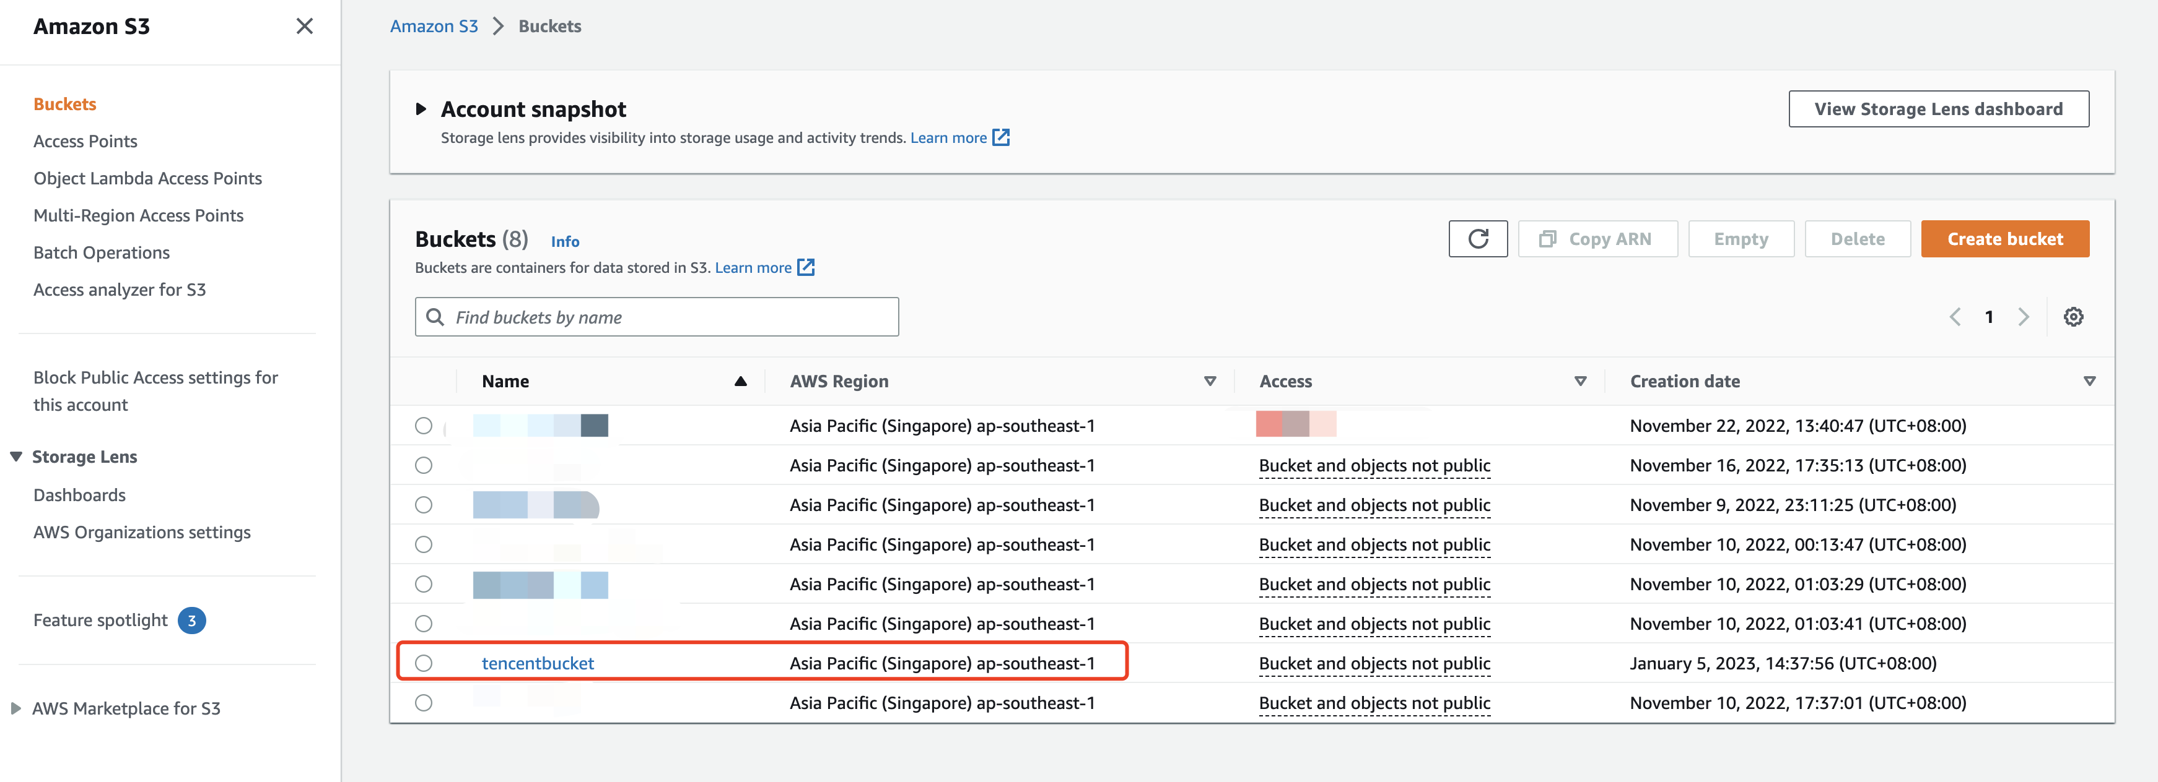Image resolution: width=2158 pixels, height=782 pixels.
Task: Open Access Points in sidebar
Action: (x=85, y=141)
